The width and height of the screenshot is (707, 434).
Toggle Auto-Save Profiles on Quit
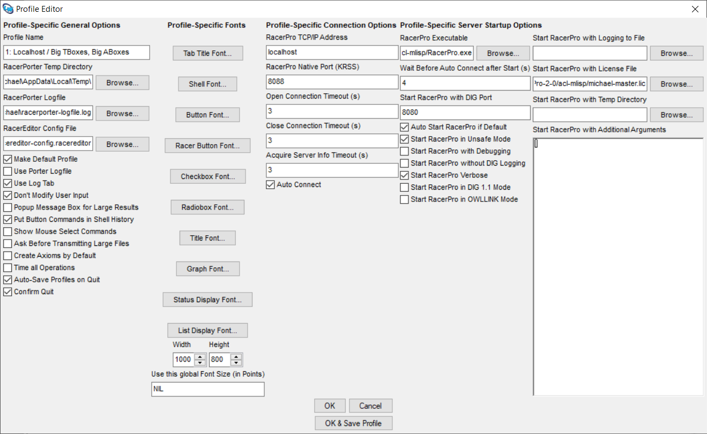click(8, 280)
